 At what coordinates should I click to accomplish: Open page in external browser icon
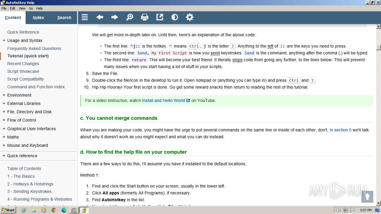coord(160,17)
